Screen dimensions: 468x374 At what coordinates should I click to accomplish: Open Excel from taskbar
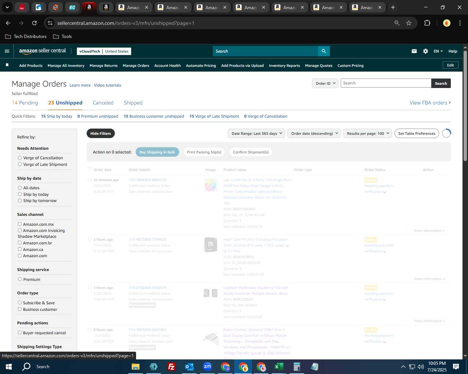[279, 367]
